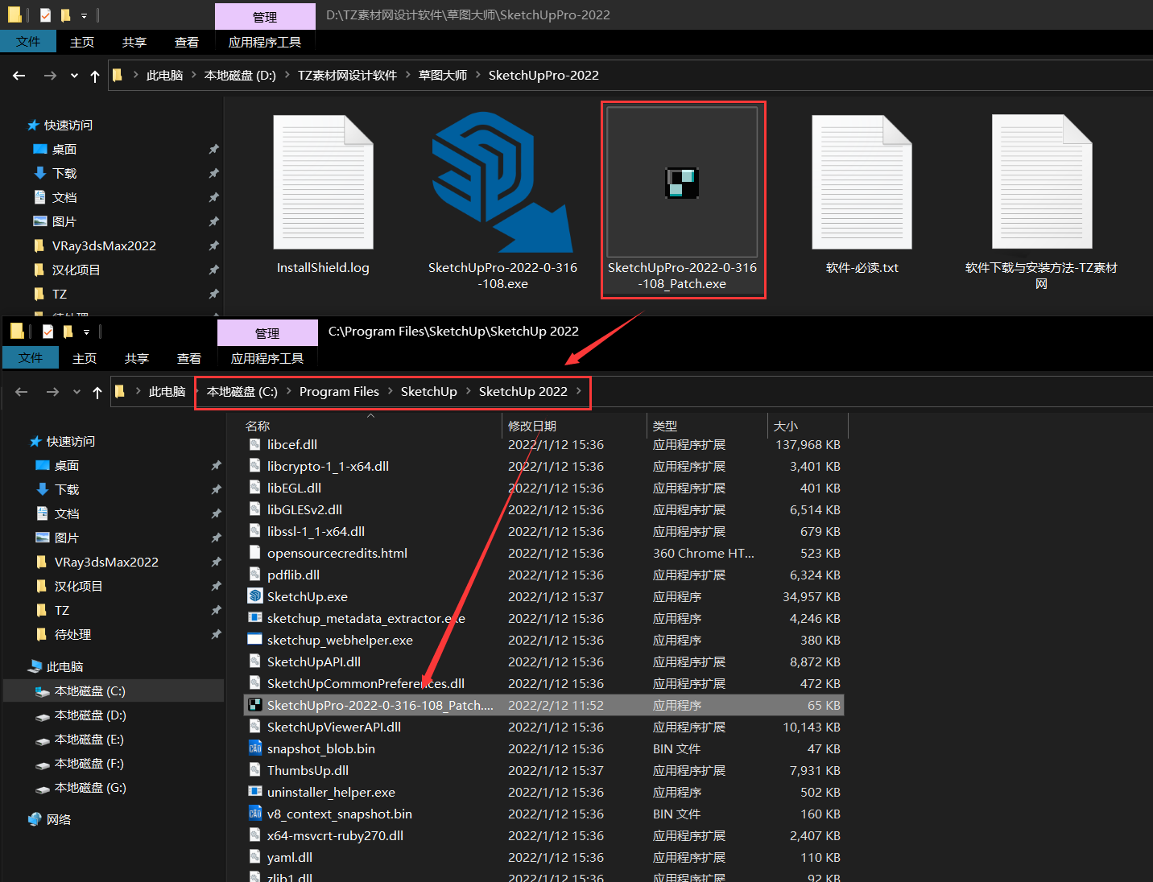Expand chevron after SketchUp 2022 in address bar
This screenshot has height=882, width=1153.
pyautogui.click(x=578, y=391)
